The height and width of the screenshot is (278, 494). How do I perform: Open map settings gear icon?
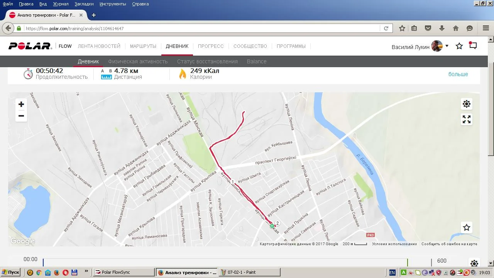(x=467, y=104)
